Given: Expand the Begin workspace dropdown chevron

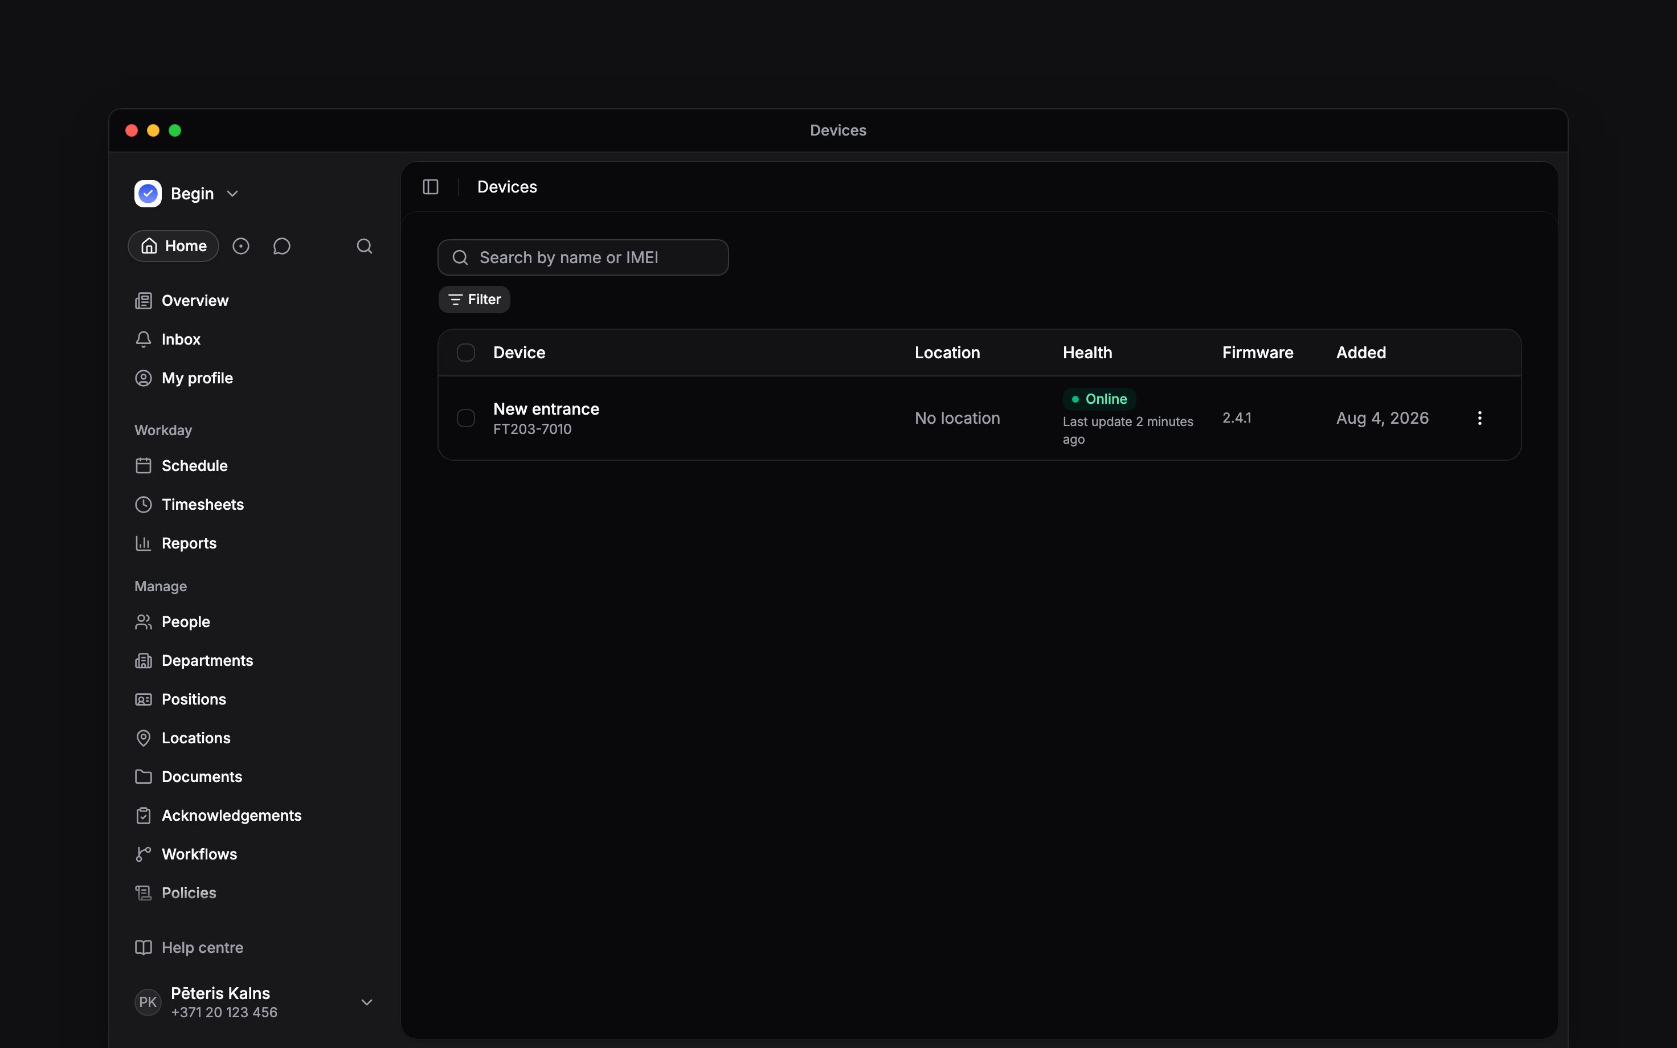Looking at the screenshot, I should pyautogui.click(x=233, y=194).
